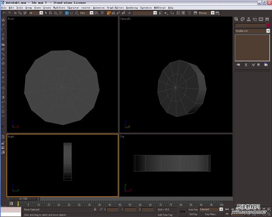Click the Unlink Selection icon
This screenshot has height=217, width=272.
pyautogui.click(x=20, y=13)
